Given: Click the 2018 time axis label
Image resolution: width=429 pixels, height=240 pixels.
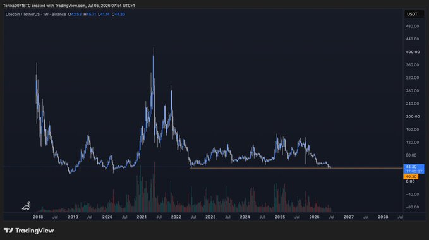Looking at the screenshot, I should tap(38, 217).
